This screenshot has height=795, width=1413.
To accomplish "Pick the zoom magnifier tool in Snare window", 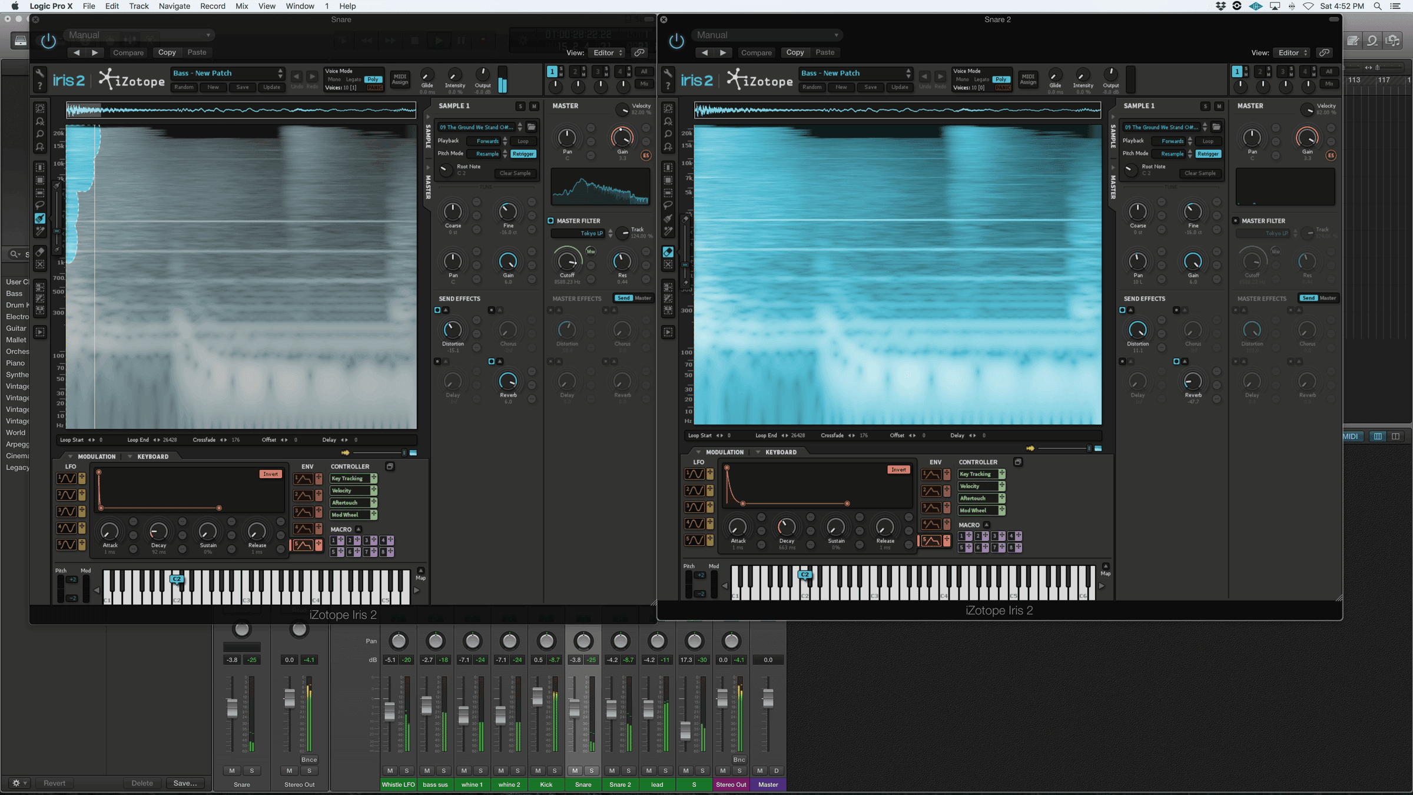I will coord(40,134).
